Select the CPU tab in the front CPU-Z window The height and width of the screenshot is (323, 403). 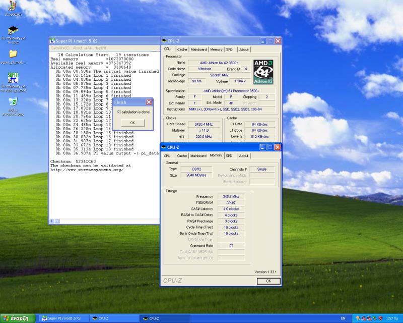pyautogui.click(x=167, y=156)
